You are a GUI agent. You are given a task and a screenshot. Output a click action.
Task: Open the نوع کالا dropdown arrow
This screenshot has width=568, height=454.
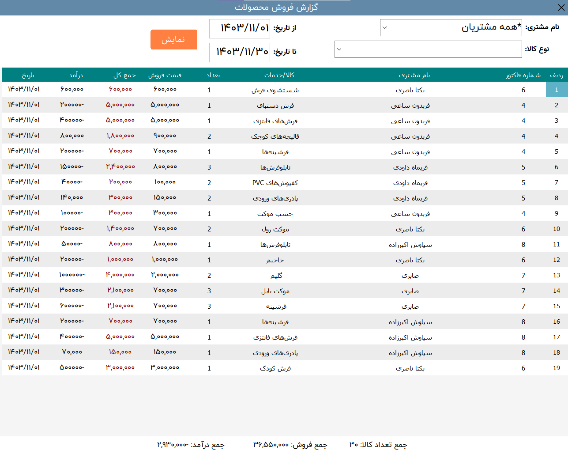pyautogui.click(x=339, y=49)
